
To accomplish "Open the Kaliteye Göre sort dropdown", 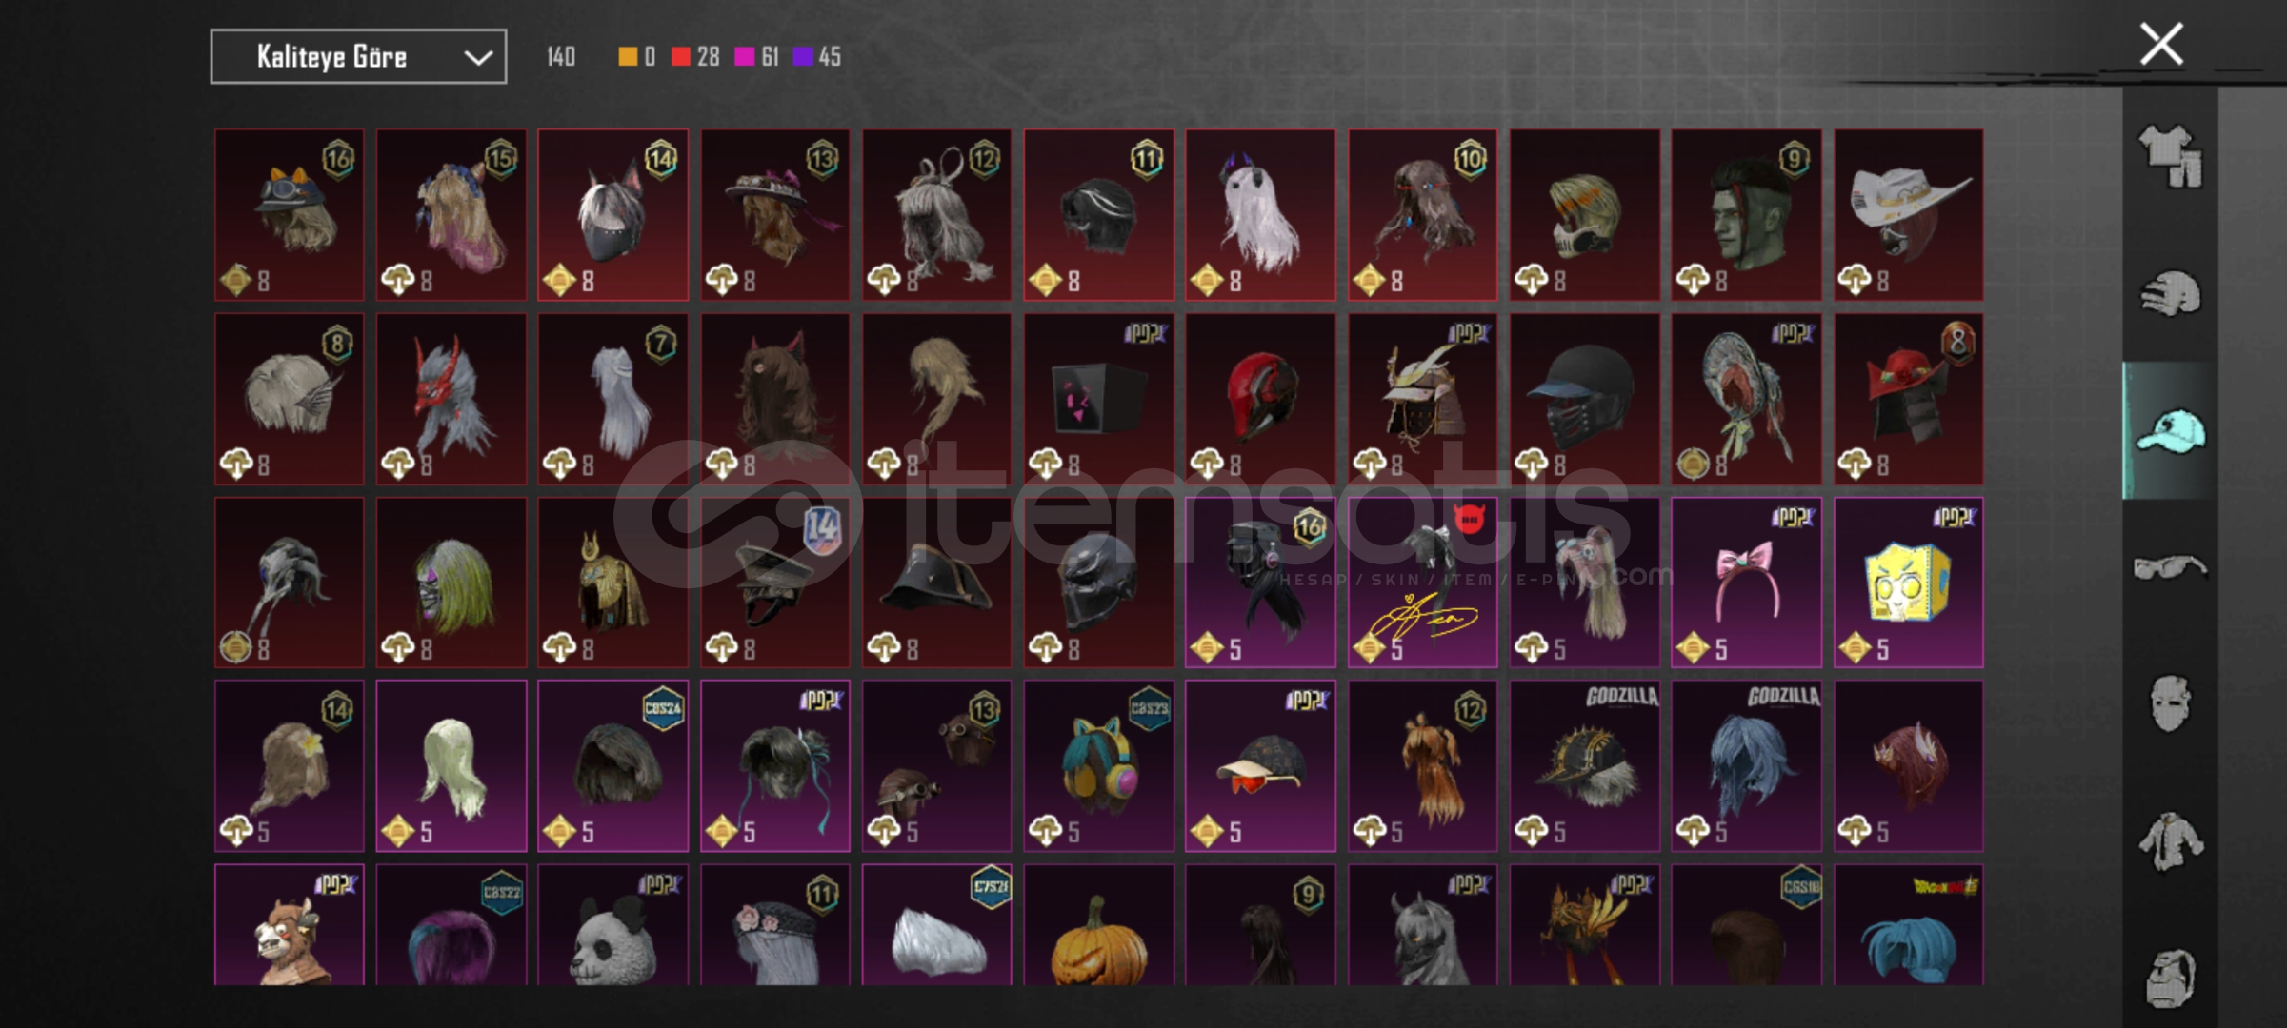I will point(358,57).
